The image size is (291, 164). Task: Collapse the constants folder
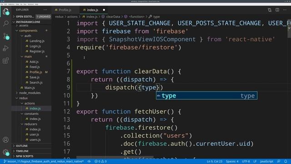click(31, 113)
